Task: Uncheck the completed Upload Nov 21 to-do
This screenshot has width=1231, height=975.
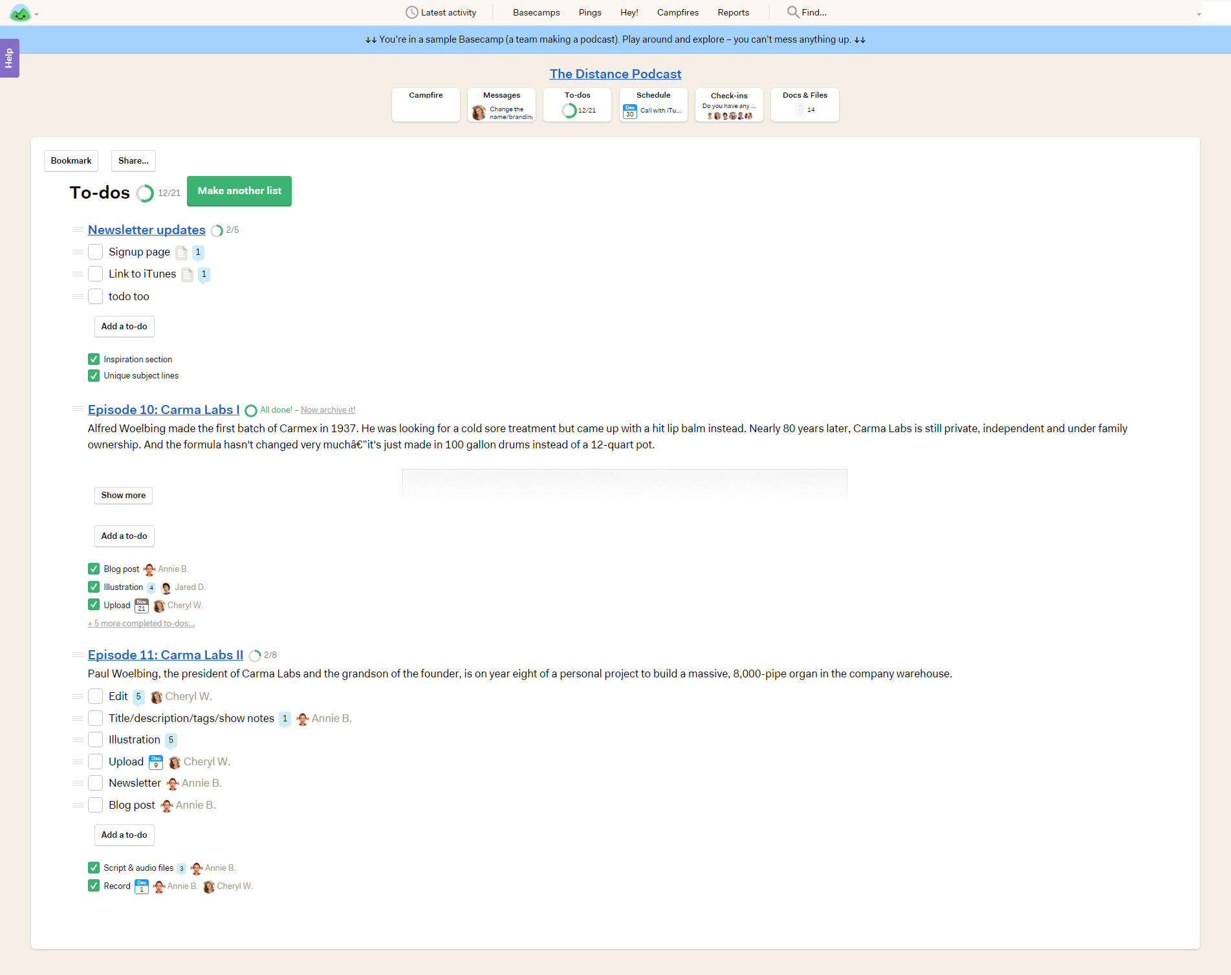Action: [94, 605]
